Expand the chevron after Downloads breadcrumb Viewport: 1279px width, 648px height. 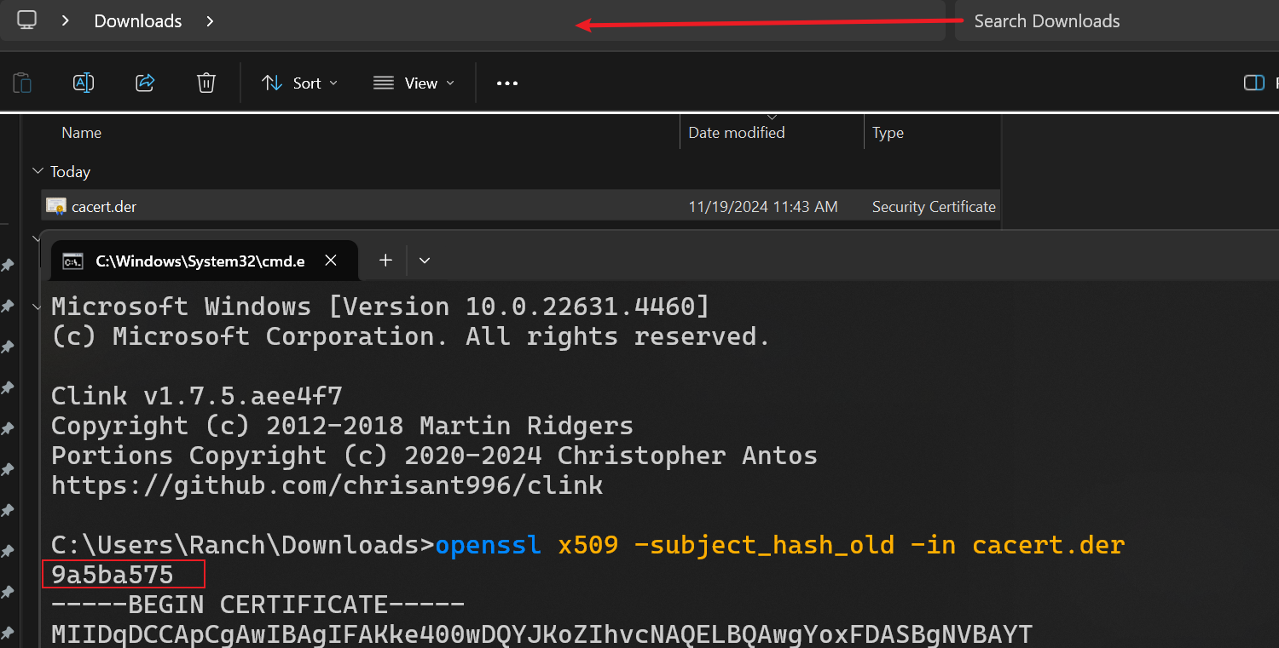pyautogui.click(x=211, y=20)
